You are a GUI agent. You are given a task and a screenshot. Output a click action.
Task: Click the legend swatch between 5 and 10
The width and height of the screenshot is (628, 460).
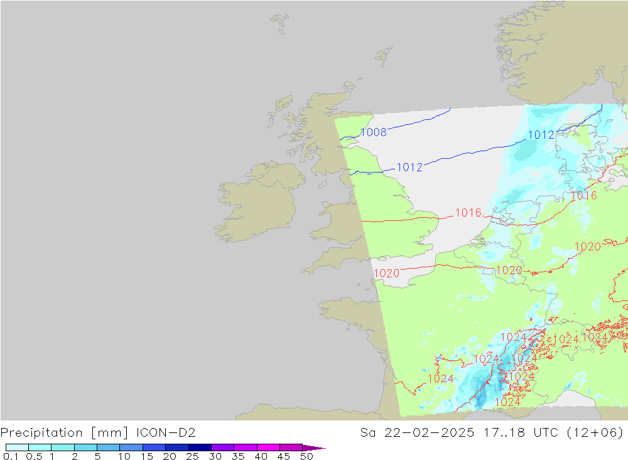109,447
